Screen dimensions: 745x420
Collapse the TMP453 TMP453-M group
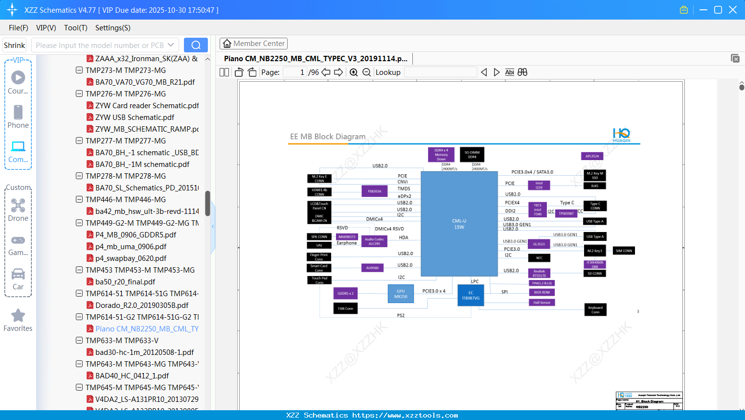(79, 270)
